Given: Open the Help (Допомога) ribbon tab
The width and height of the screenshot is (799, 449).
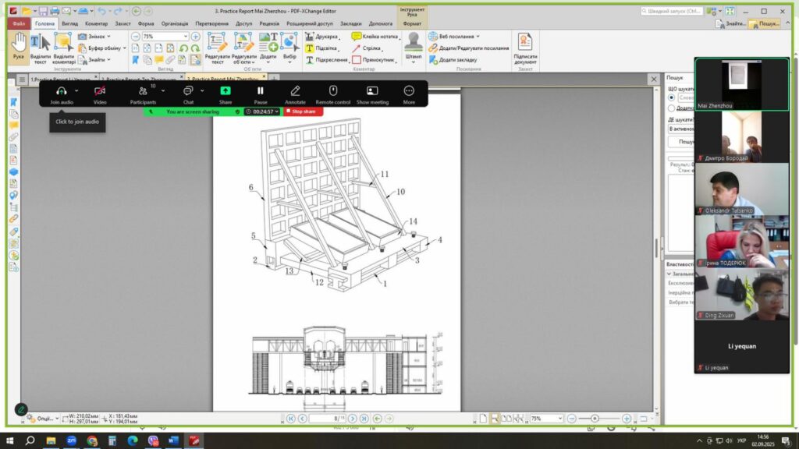Looking at the screenshot, I should 381,23.
